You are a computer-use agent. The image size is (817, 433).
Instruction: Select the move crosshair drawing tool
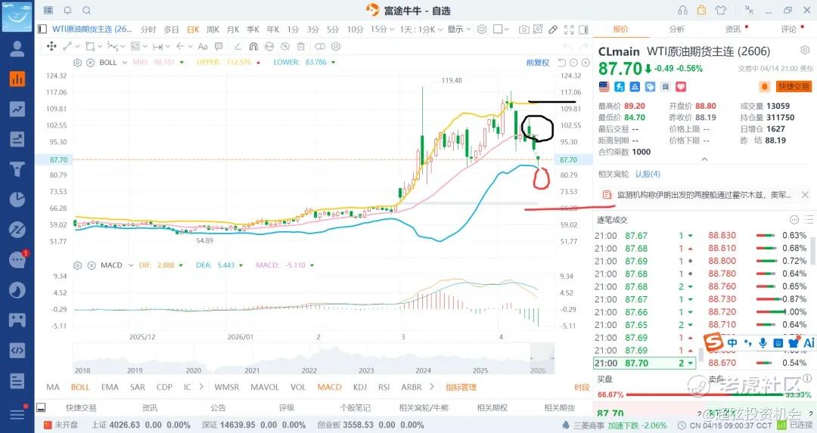[51, 46]
